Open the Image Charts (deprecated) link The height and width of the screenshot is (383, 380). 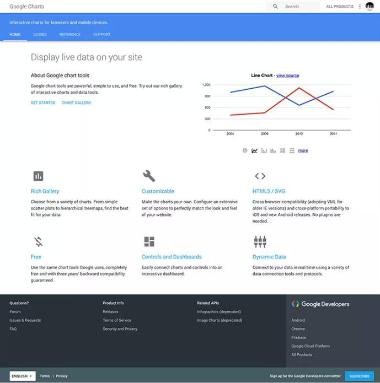coord(220,320)
